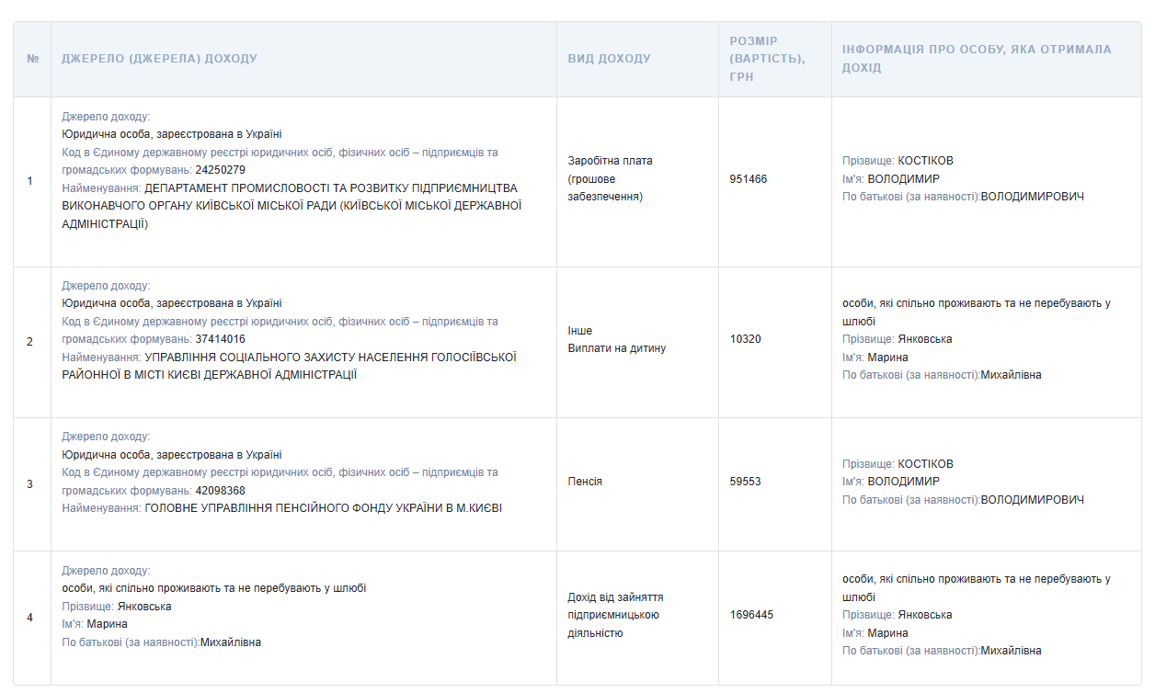
Task: Click the "Виплати на дитину" income type
Action: 616,348
